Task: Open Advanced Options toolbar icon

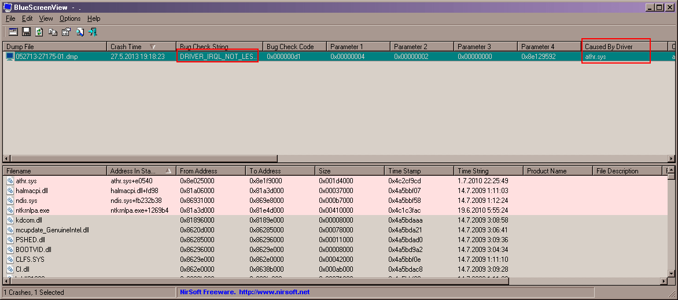Action: click(x=12, y=32)
